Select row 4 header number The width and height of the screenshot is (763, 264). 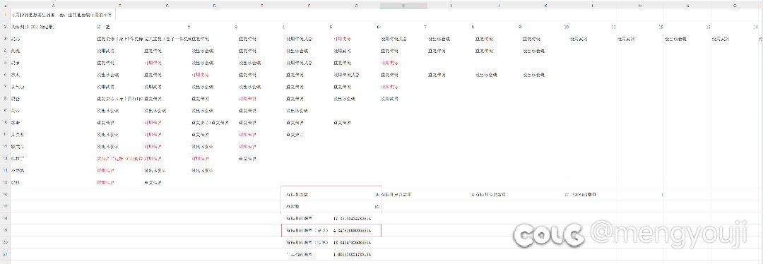point(5,51)
